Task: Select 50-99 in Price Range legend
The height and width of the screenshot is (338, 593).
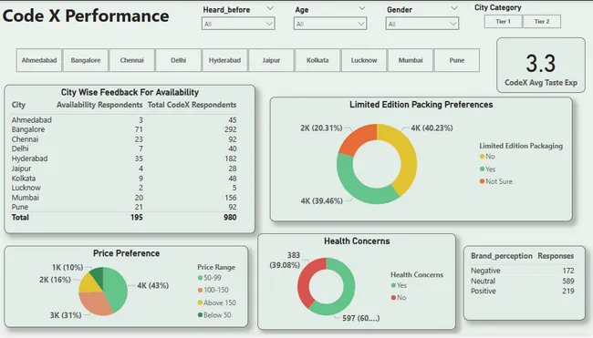Action: 210,278
